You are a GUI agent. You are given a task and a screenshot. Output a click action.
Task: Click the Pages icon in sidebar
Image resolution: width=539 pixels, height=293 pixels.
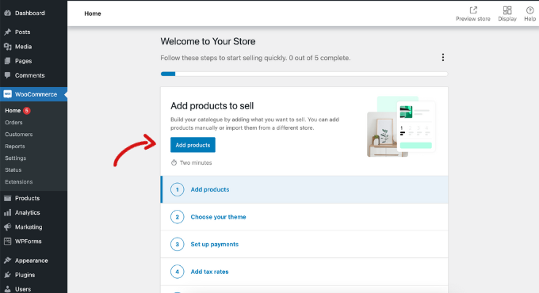pyautogui.click(x=7, y=61)
